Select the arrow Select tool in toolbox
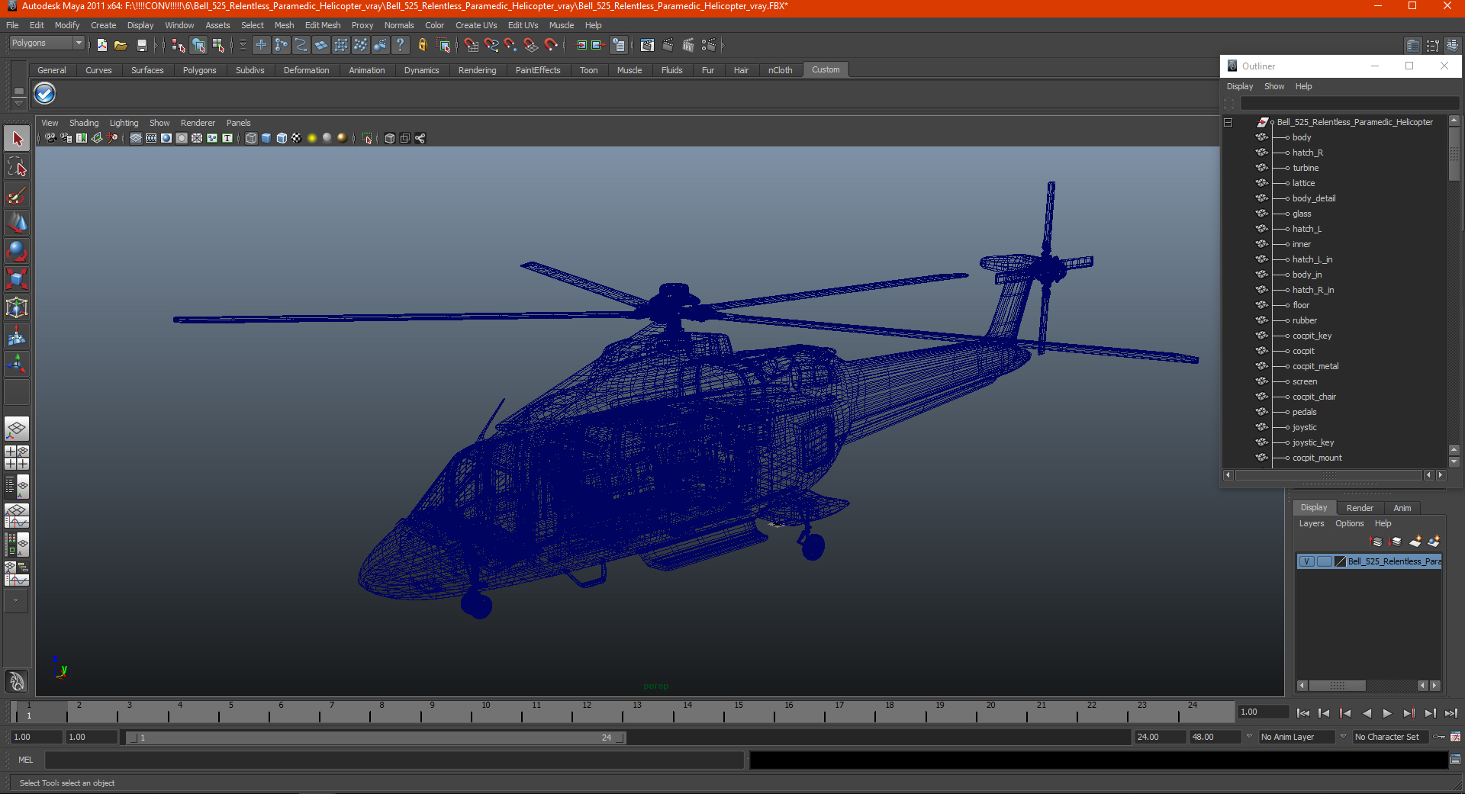Image resolution: width=1465 pixels, height=794 pixels. pos(17,138)
